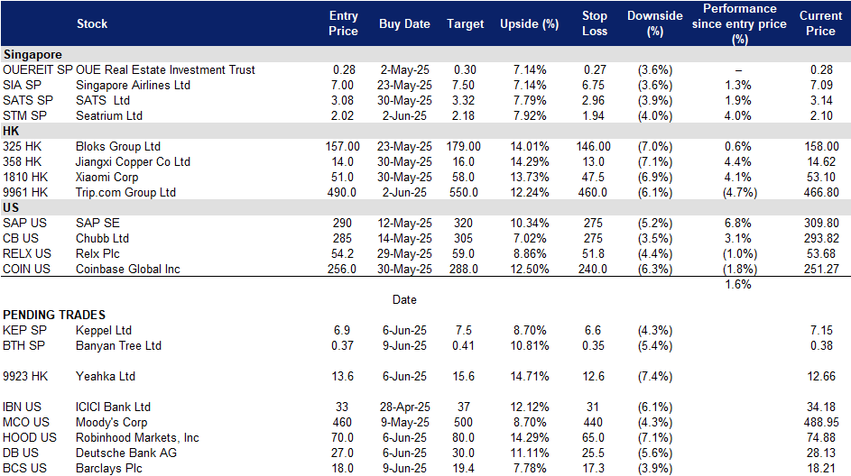Click Xiaomi Corp stock name
Screen dimensions: 851x476
coord(106,178)
